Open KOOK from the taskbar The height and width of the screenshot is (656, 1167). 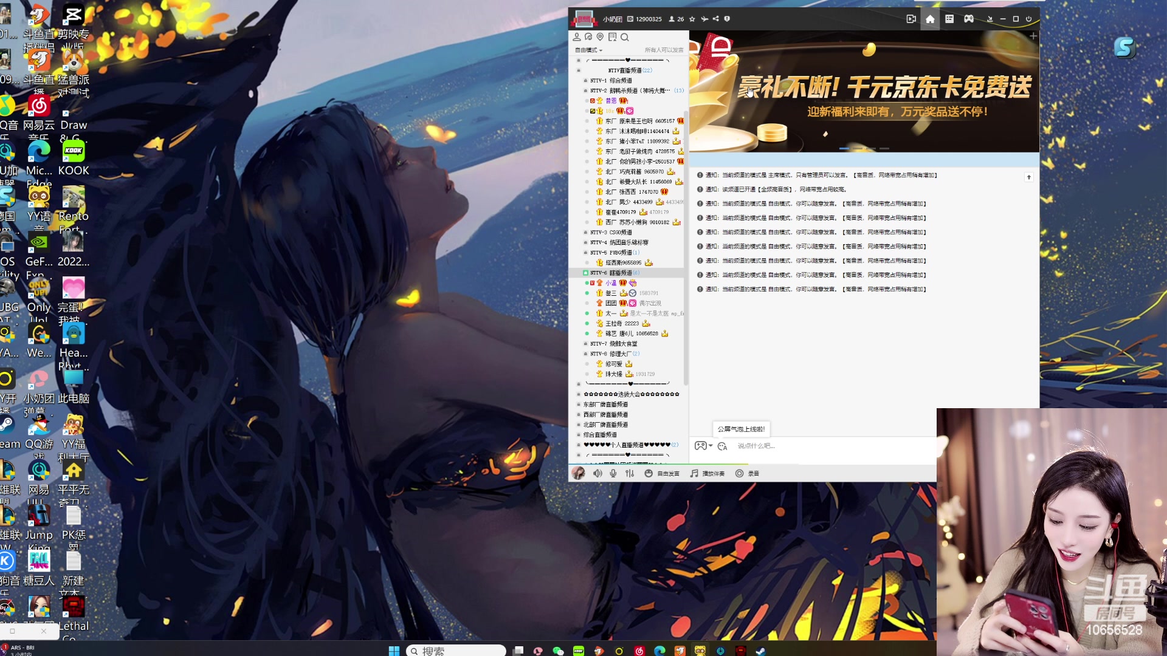[x=579, y=651]
